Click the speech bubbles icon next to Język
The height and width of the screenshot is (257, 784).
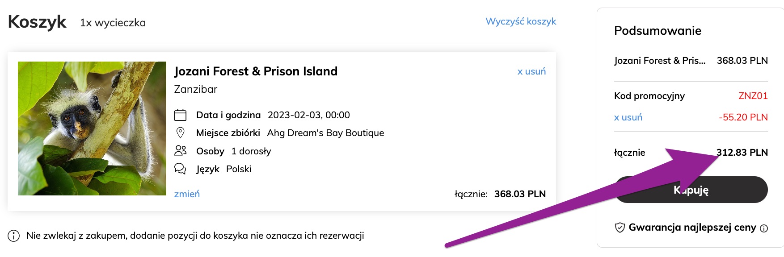point(180,169)
